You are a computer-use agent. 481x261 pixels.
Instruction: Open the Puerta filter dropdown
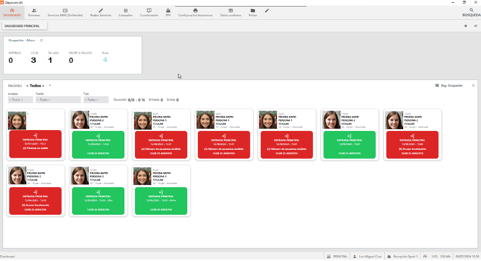pyautogui.click(x=58, y=100)
